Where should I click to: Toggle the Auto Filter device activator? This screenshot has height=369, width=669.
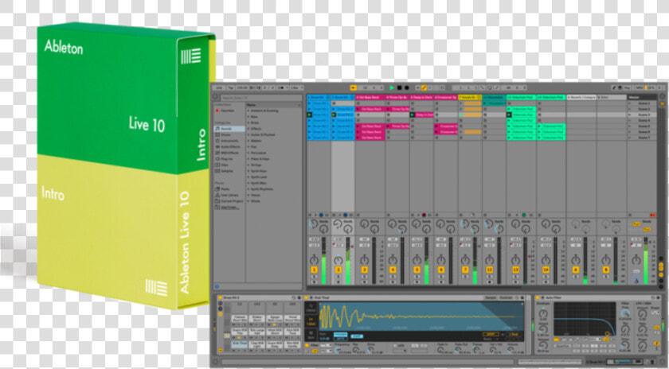pyautogui.click(x=538, y=298)
